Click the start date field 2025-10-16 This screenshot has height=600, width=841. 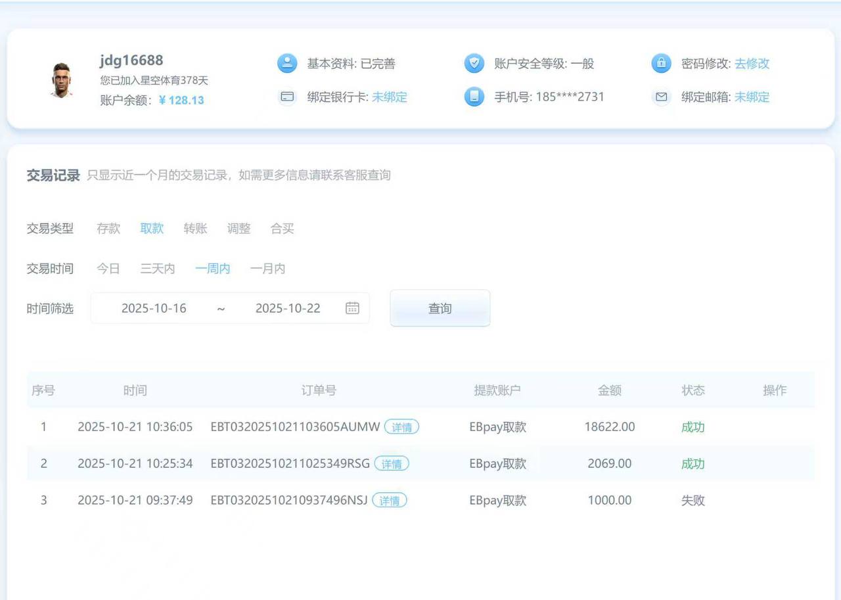(154, 308)
